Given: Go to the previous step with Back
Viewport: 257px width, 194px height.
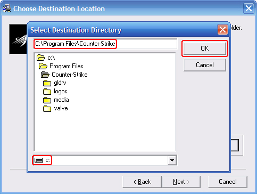Looking at the screenshot, I should (142, 182).
